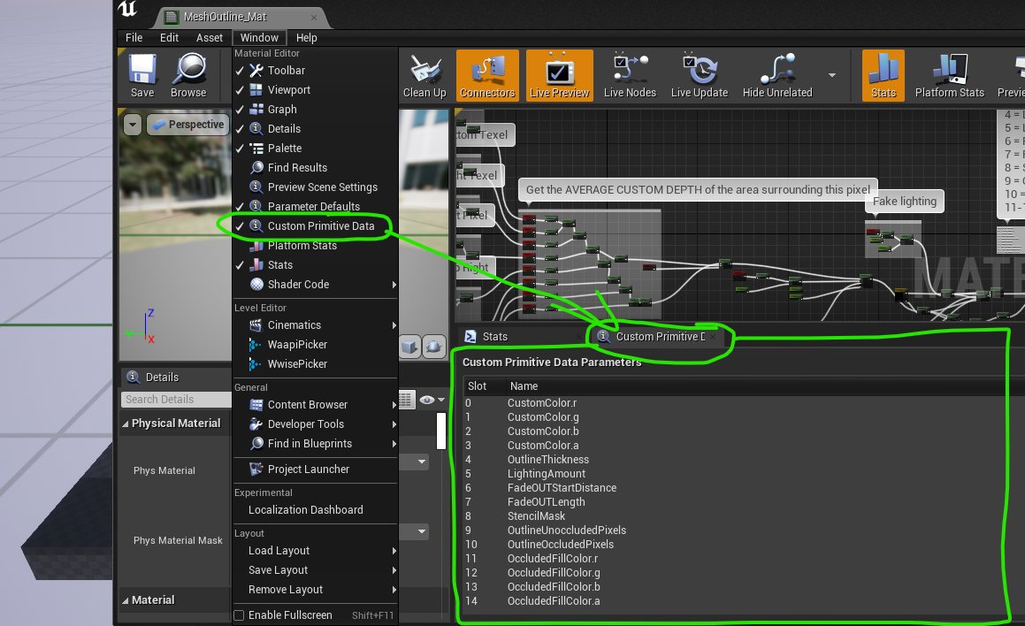Viewport: 1025px width, 626px height.
Task: Click the property matrix grid icon
Action: [x=406, y=400]
